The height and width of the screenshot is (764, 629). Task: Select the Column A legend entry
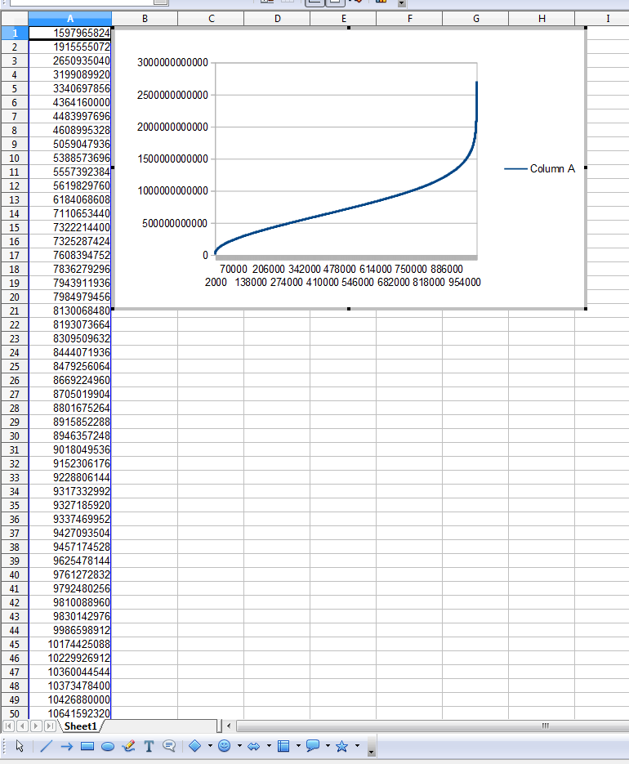point(551,169)
